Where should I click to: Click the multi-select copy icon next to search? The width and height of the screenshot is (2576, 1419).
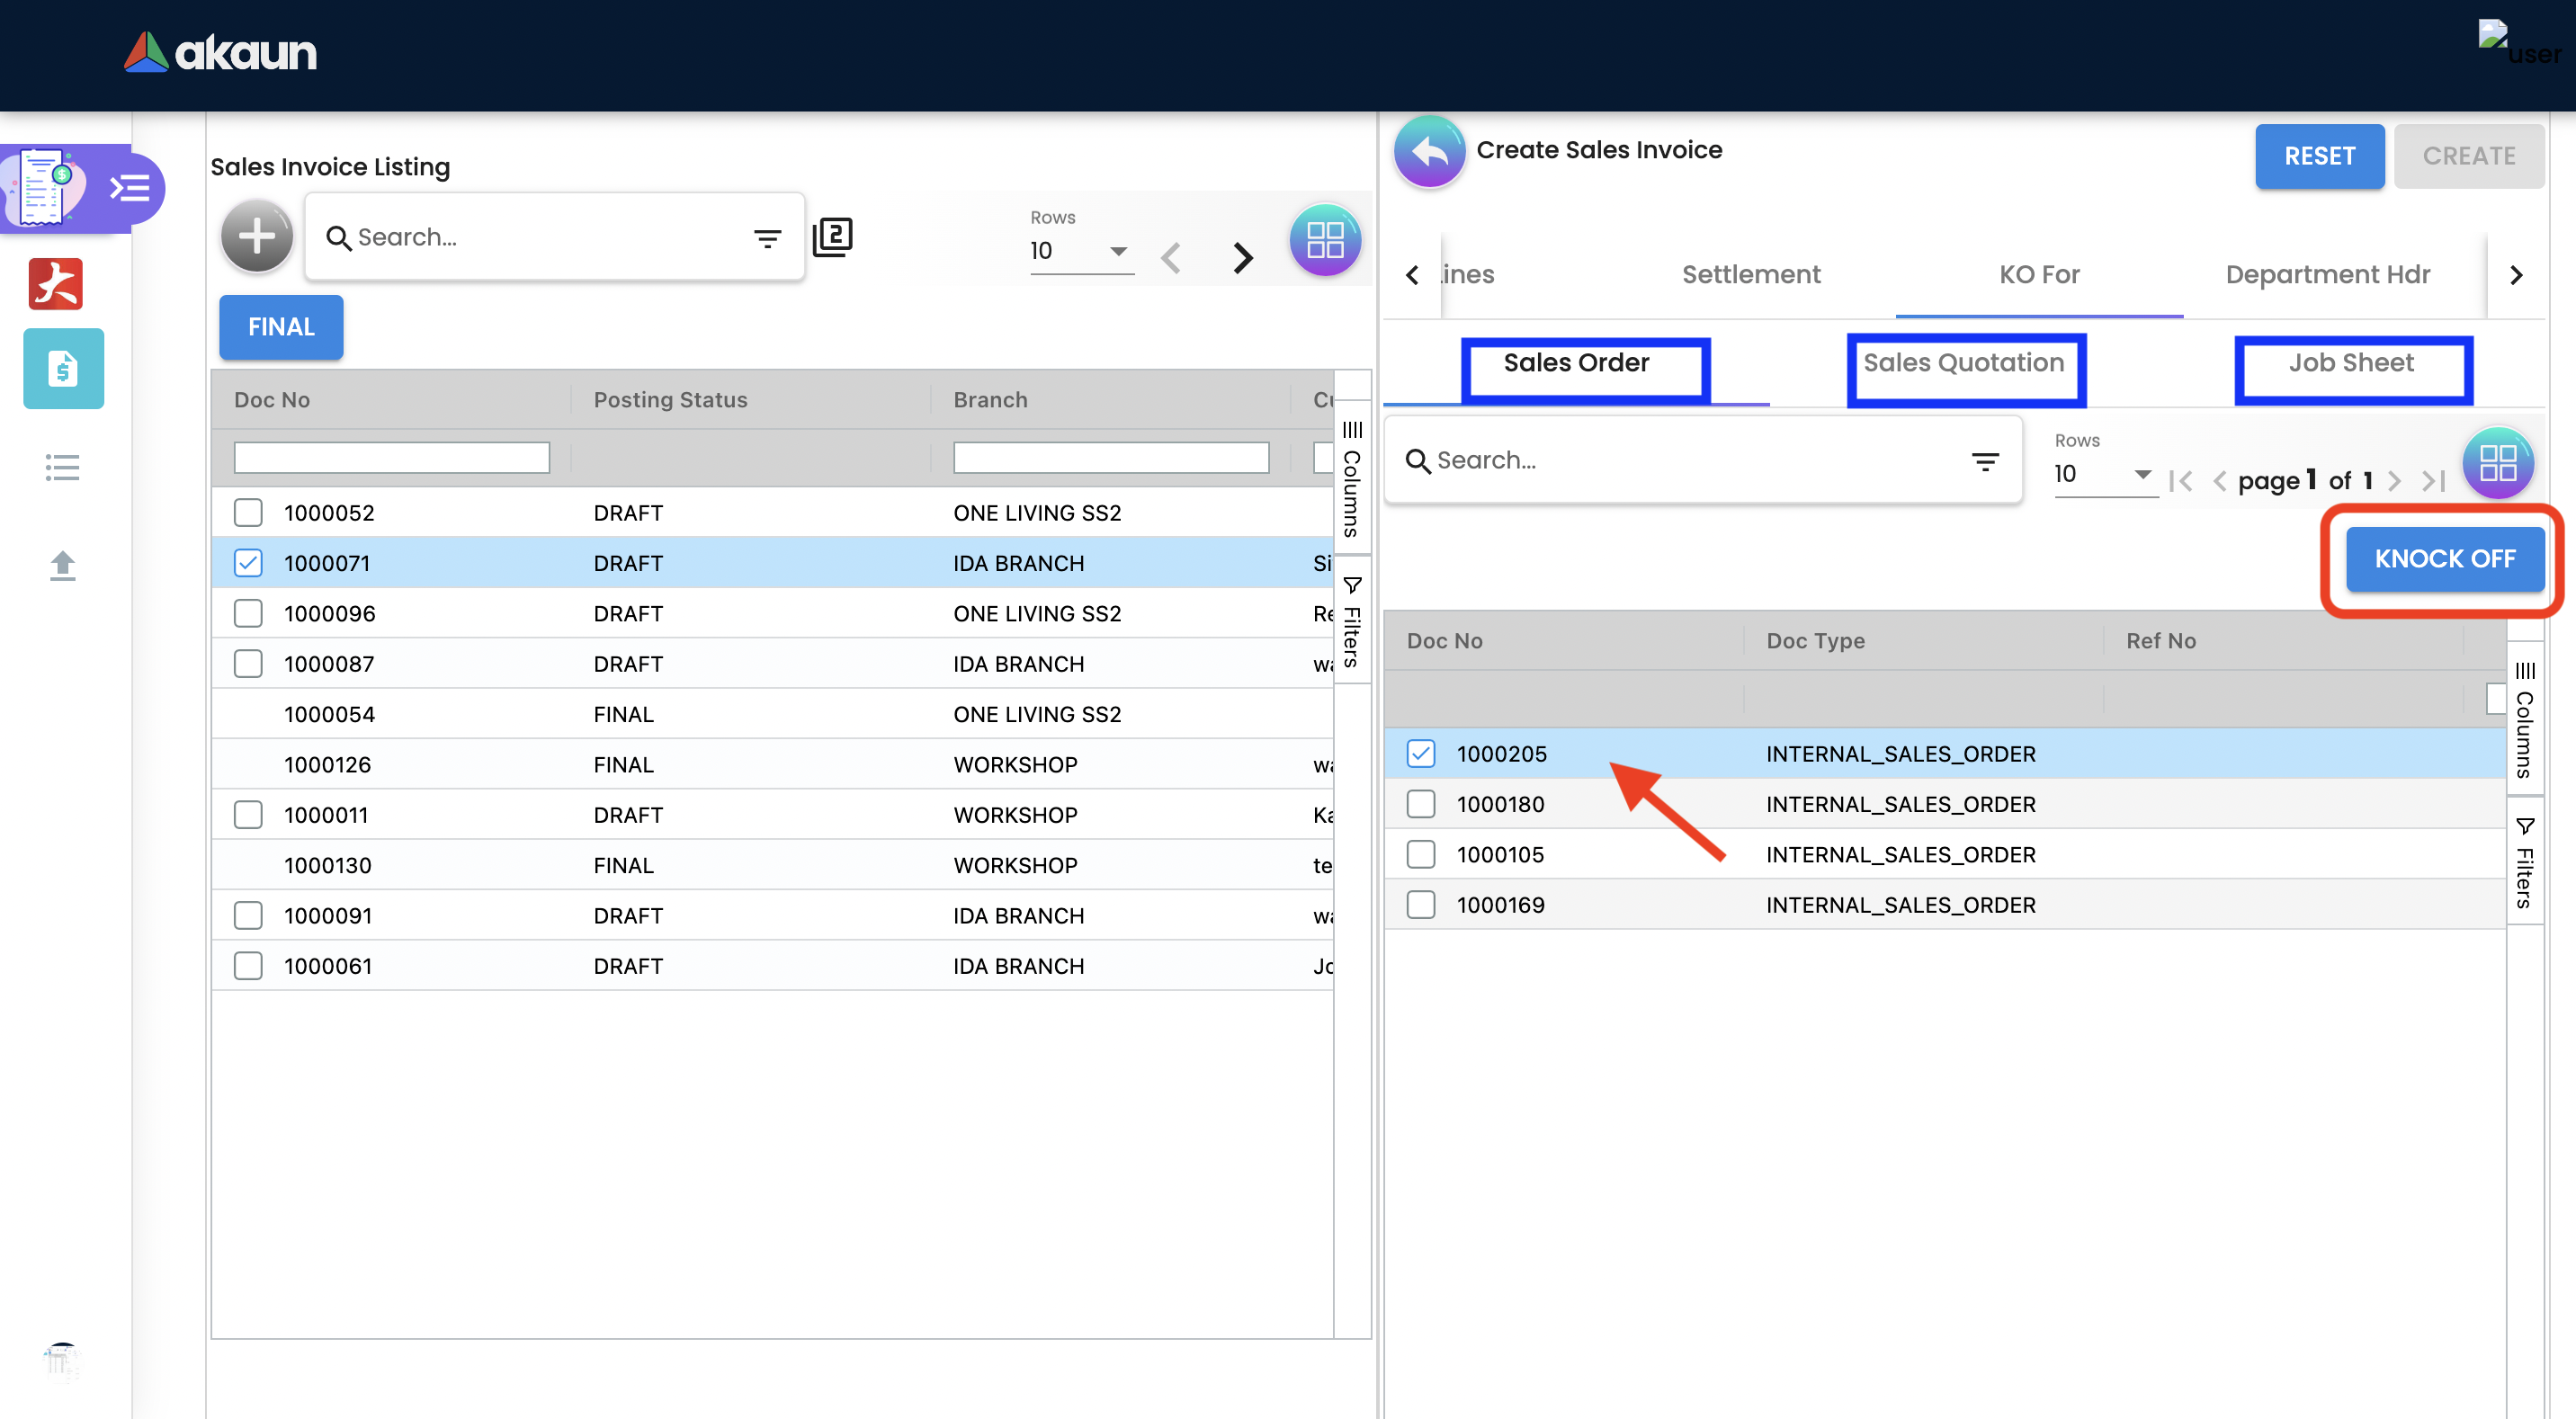click(833, 237)
